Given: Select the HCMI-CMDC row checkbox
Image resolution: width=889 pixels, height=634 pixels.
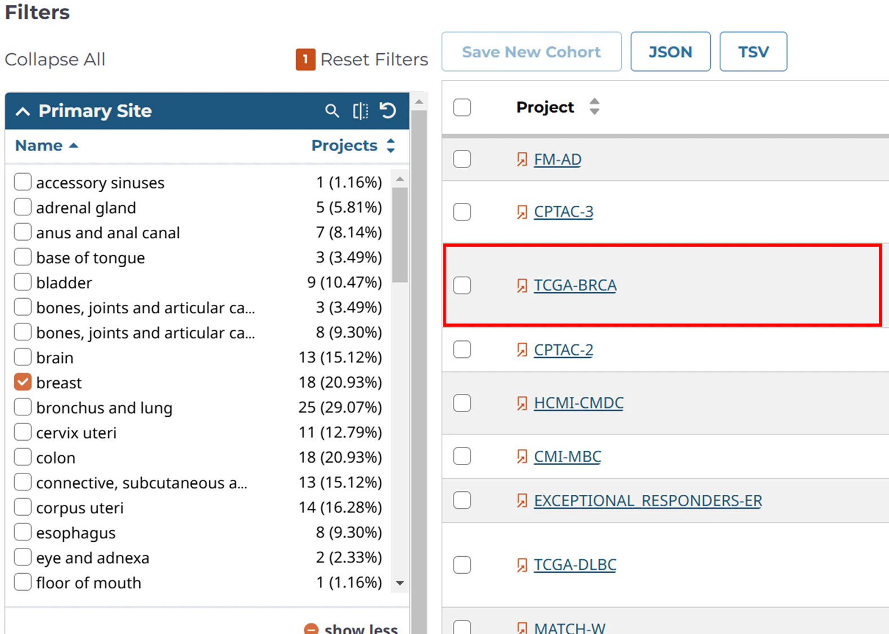Looking at the screenshot, I should (x=462, y=403).
